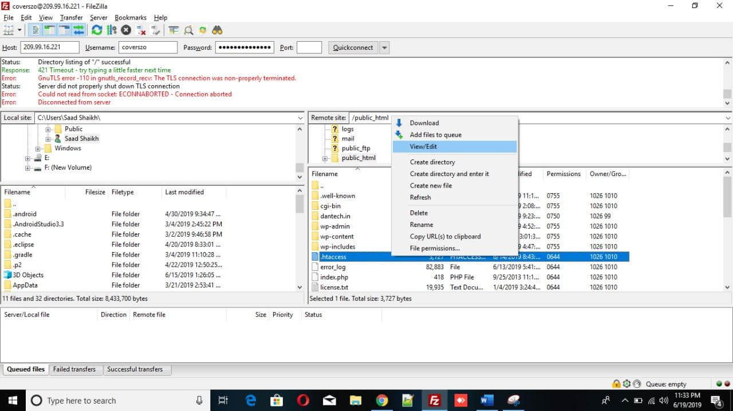Cancel the current operation

click(x=126, y=30)
